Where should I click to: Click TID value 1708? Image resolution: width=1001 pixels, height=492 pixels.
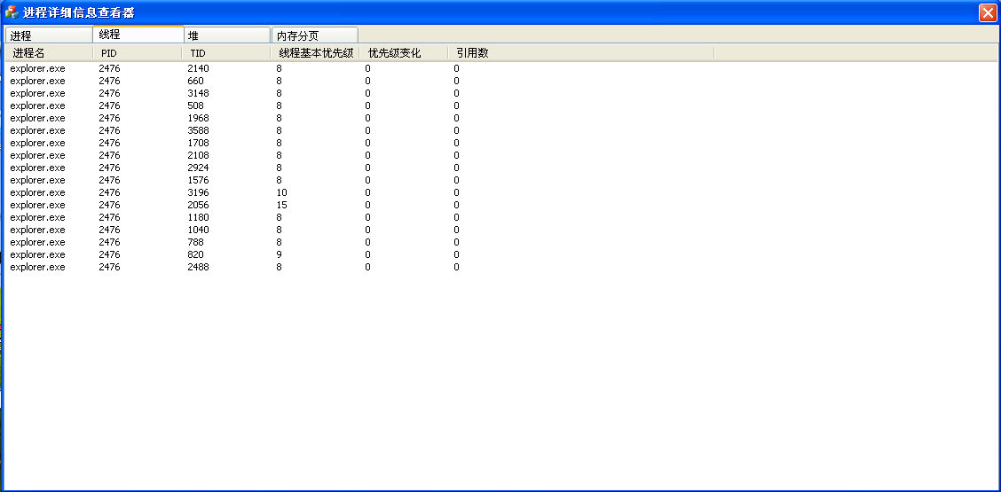click(199, 143)
